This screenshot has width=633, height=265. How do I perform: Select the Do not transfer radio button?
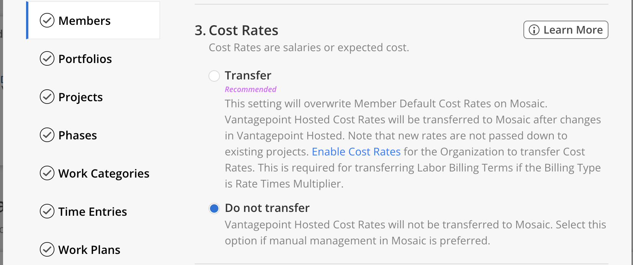(214, 208)
